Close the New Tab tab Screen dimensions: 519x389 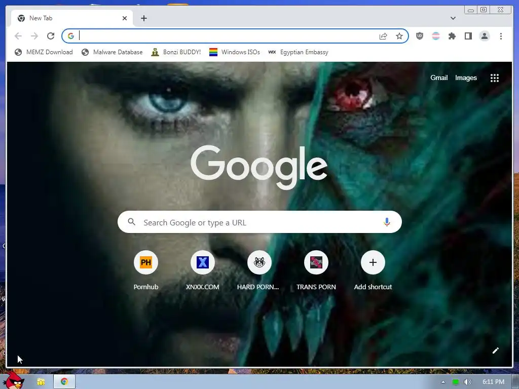[125, 18]
